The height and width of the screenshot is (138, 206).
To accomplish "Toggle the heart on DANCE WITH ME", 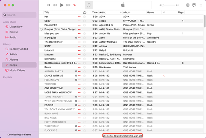I will pyautogui.click(x=164, y=76).
